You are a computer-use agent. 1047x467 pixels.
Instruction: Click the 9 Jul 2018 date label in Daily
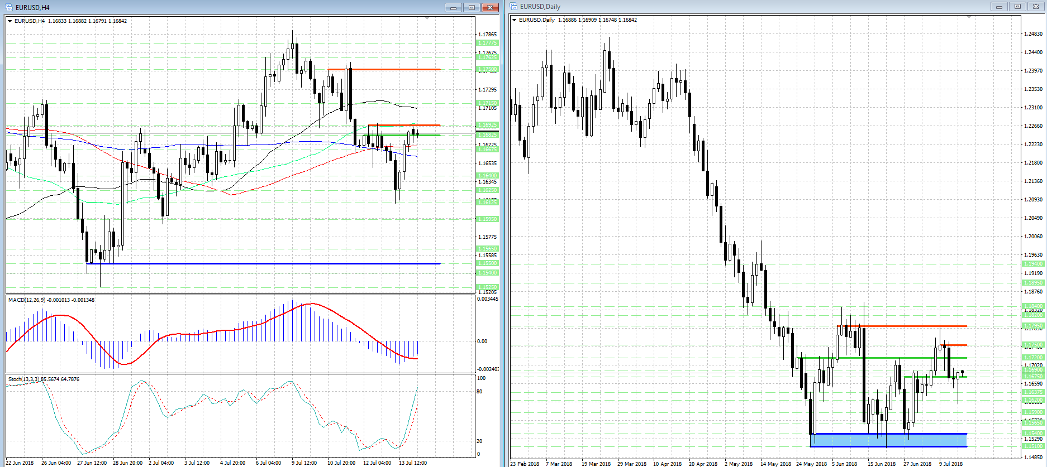951,464
